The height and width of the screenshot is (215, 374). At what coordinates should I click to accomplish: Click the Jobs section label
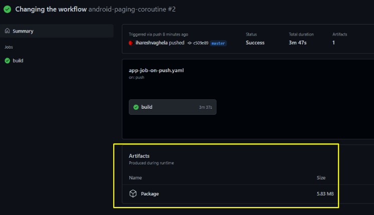coord(9,47)
